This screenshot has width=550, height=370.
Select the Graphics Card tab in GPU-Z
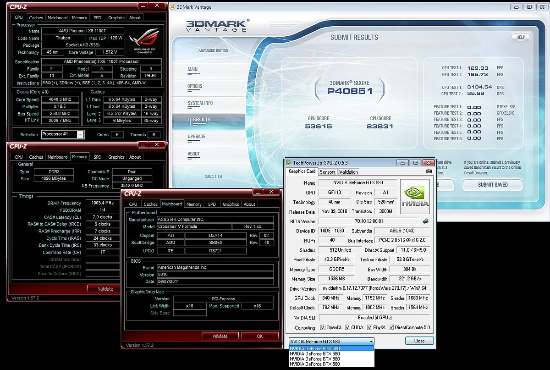tap(302, 171)
